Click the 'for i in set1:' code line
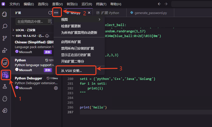 [93, 84]
